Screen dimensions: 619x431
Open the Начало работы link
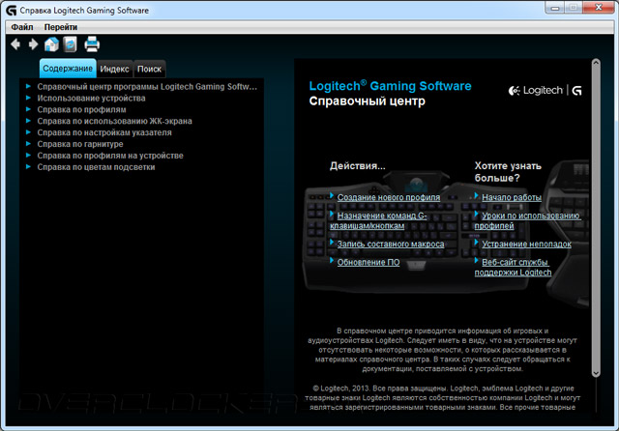point(512,197)
